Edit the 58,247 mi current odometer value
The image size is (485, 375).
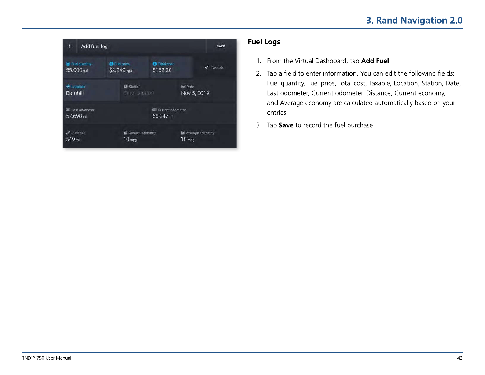click(x=163, y=116)
